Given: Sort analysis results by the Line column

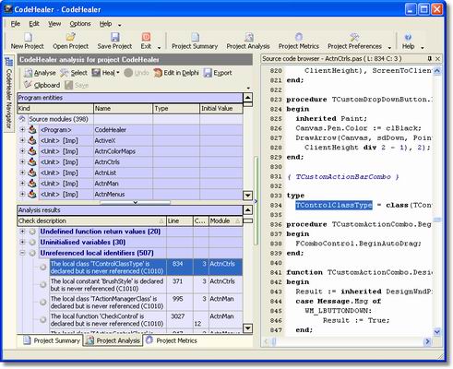Looking at the screenshot, I should pos(180,220).
